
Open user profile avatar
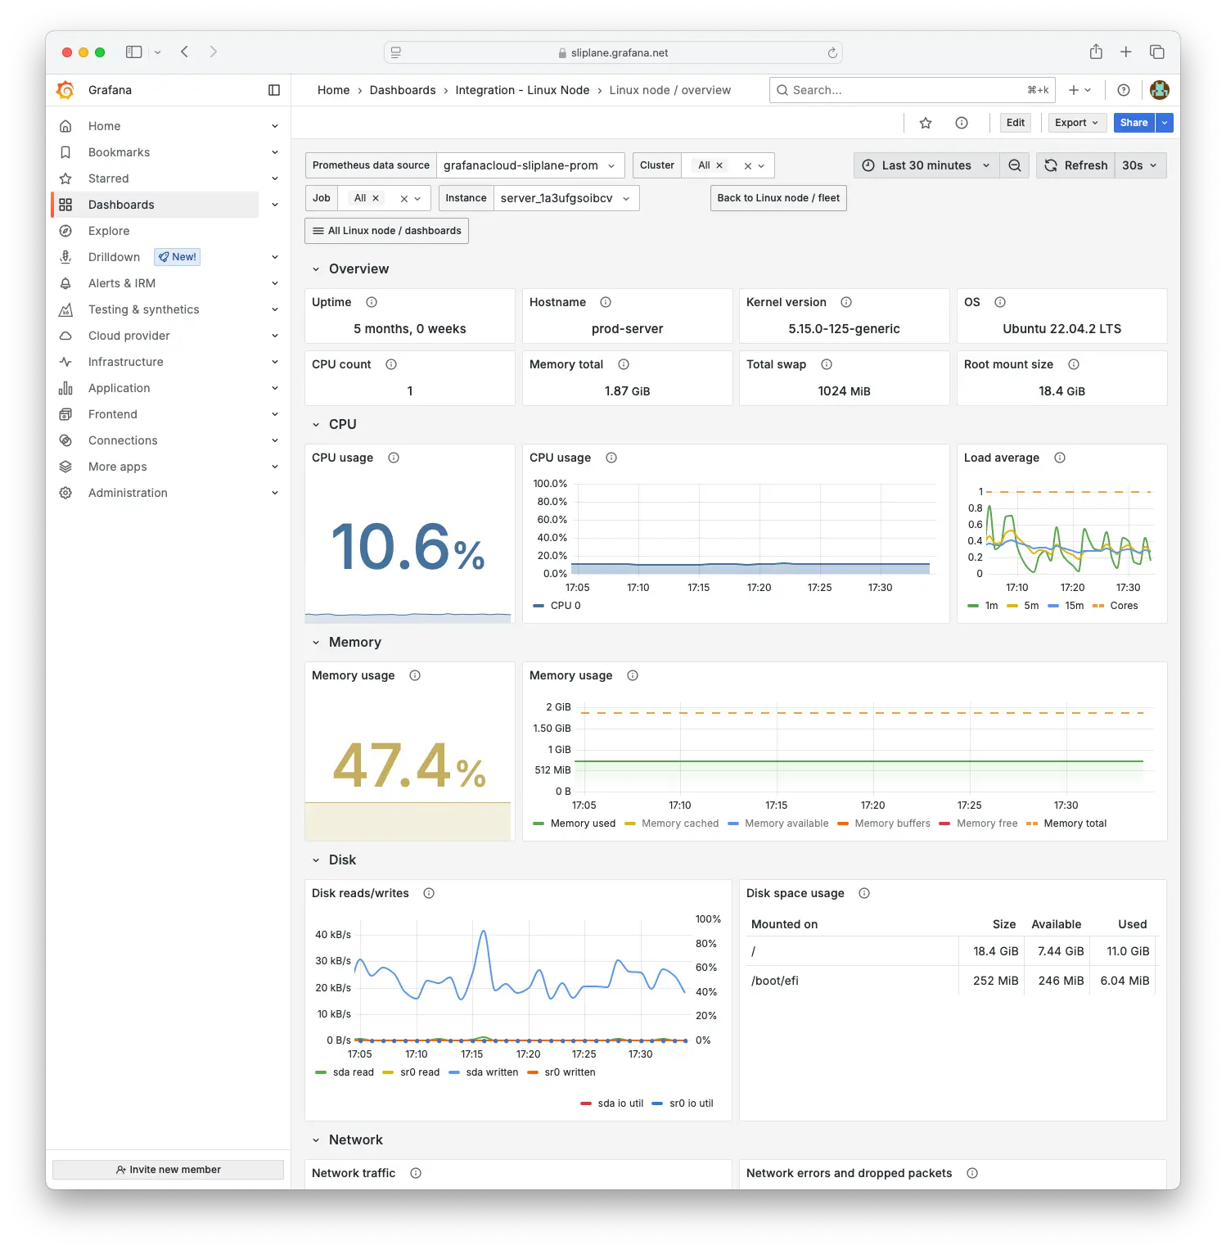tap(1159, 90)
